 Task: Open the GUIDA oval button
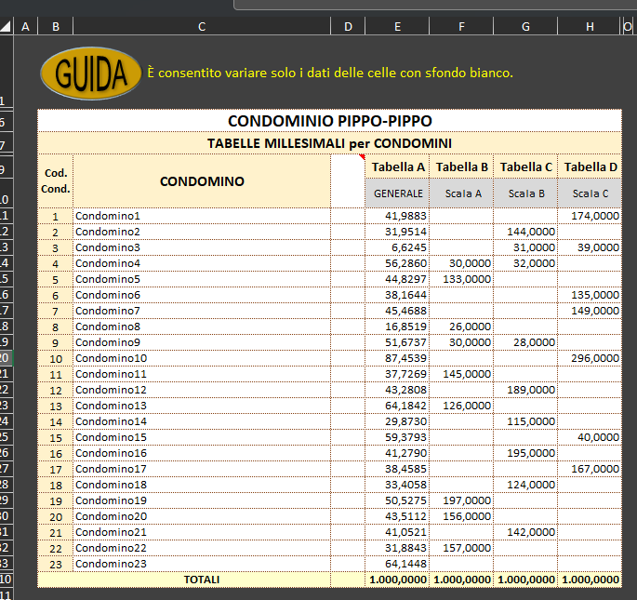point(91,73)
